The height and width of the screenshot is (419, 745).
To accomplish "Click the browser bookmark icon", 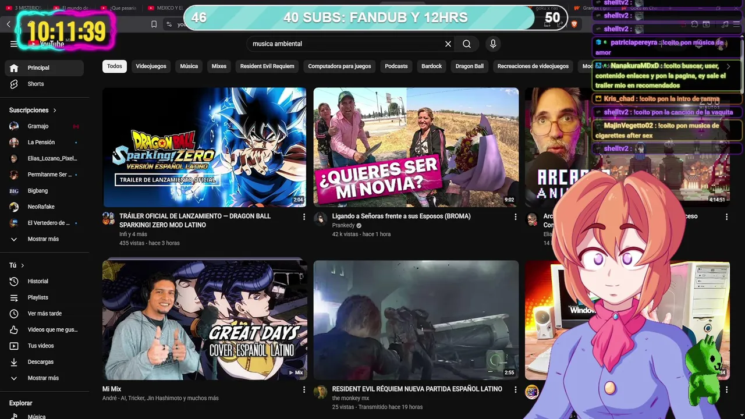I will coord(154,24).
